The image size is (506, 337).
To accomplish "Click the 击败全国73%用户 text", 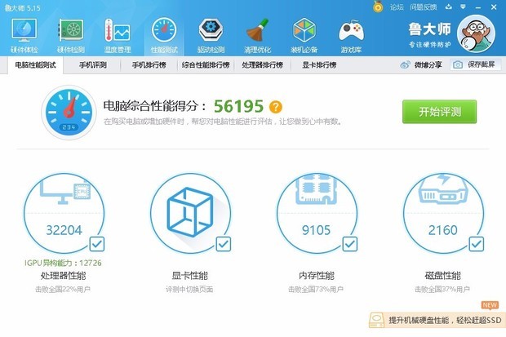I will click(x=316, y=289).
